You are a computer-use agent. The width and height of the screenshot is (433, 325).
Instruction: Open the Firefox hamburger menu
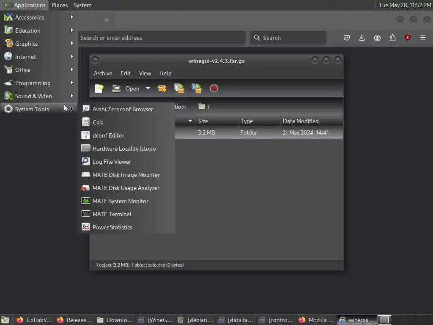(x=423, y=38)
